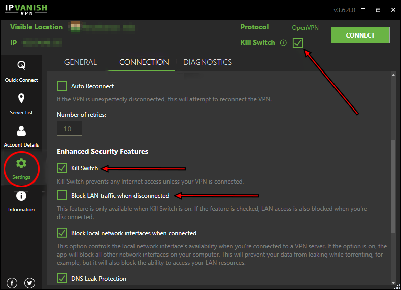Uncheck Kill Switch under Enhanced Security Features
The height and width of the screenshot is (290, 401).
pyautogui.click(x=62, y=168)
